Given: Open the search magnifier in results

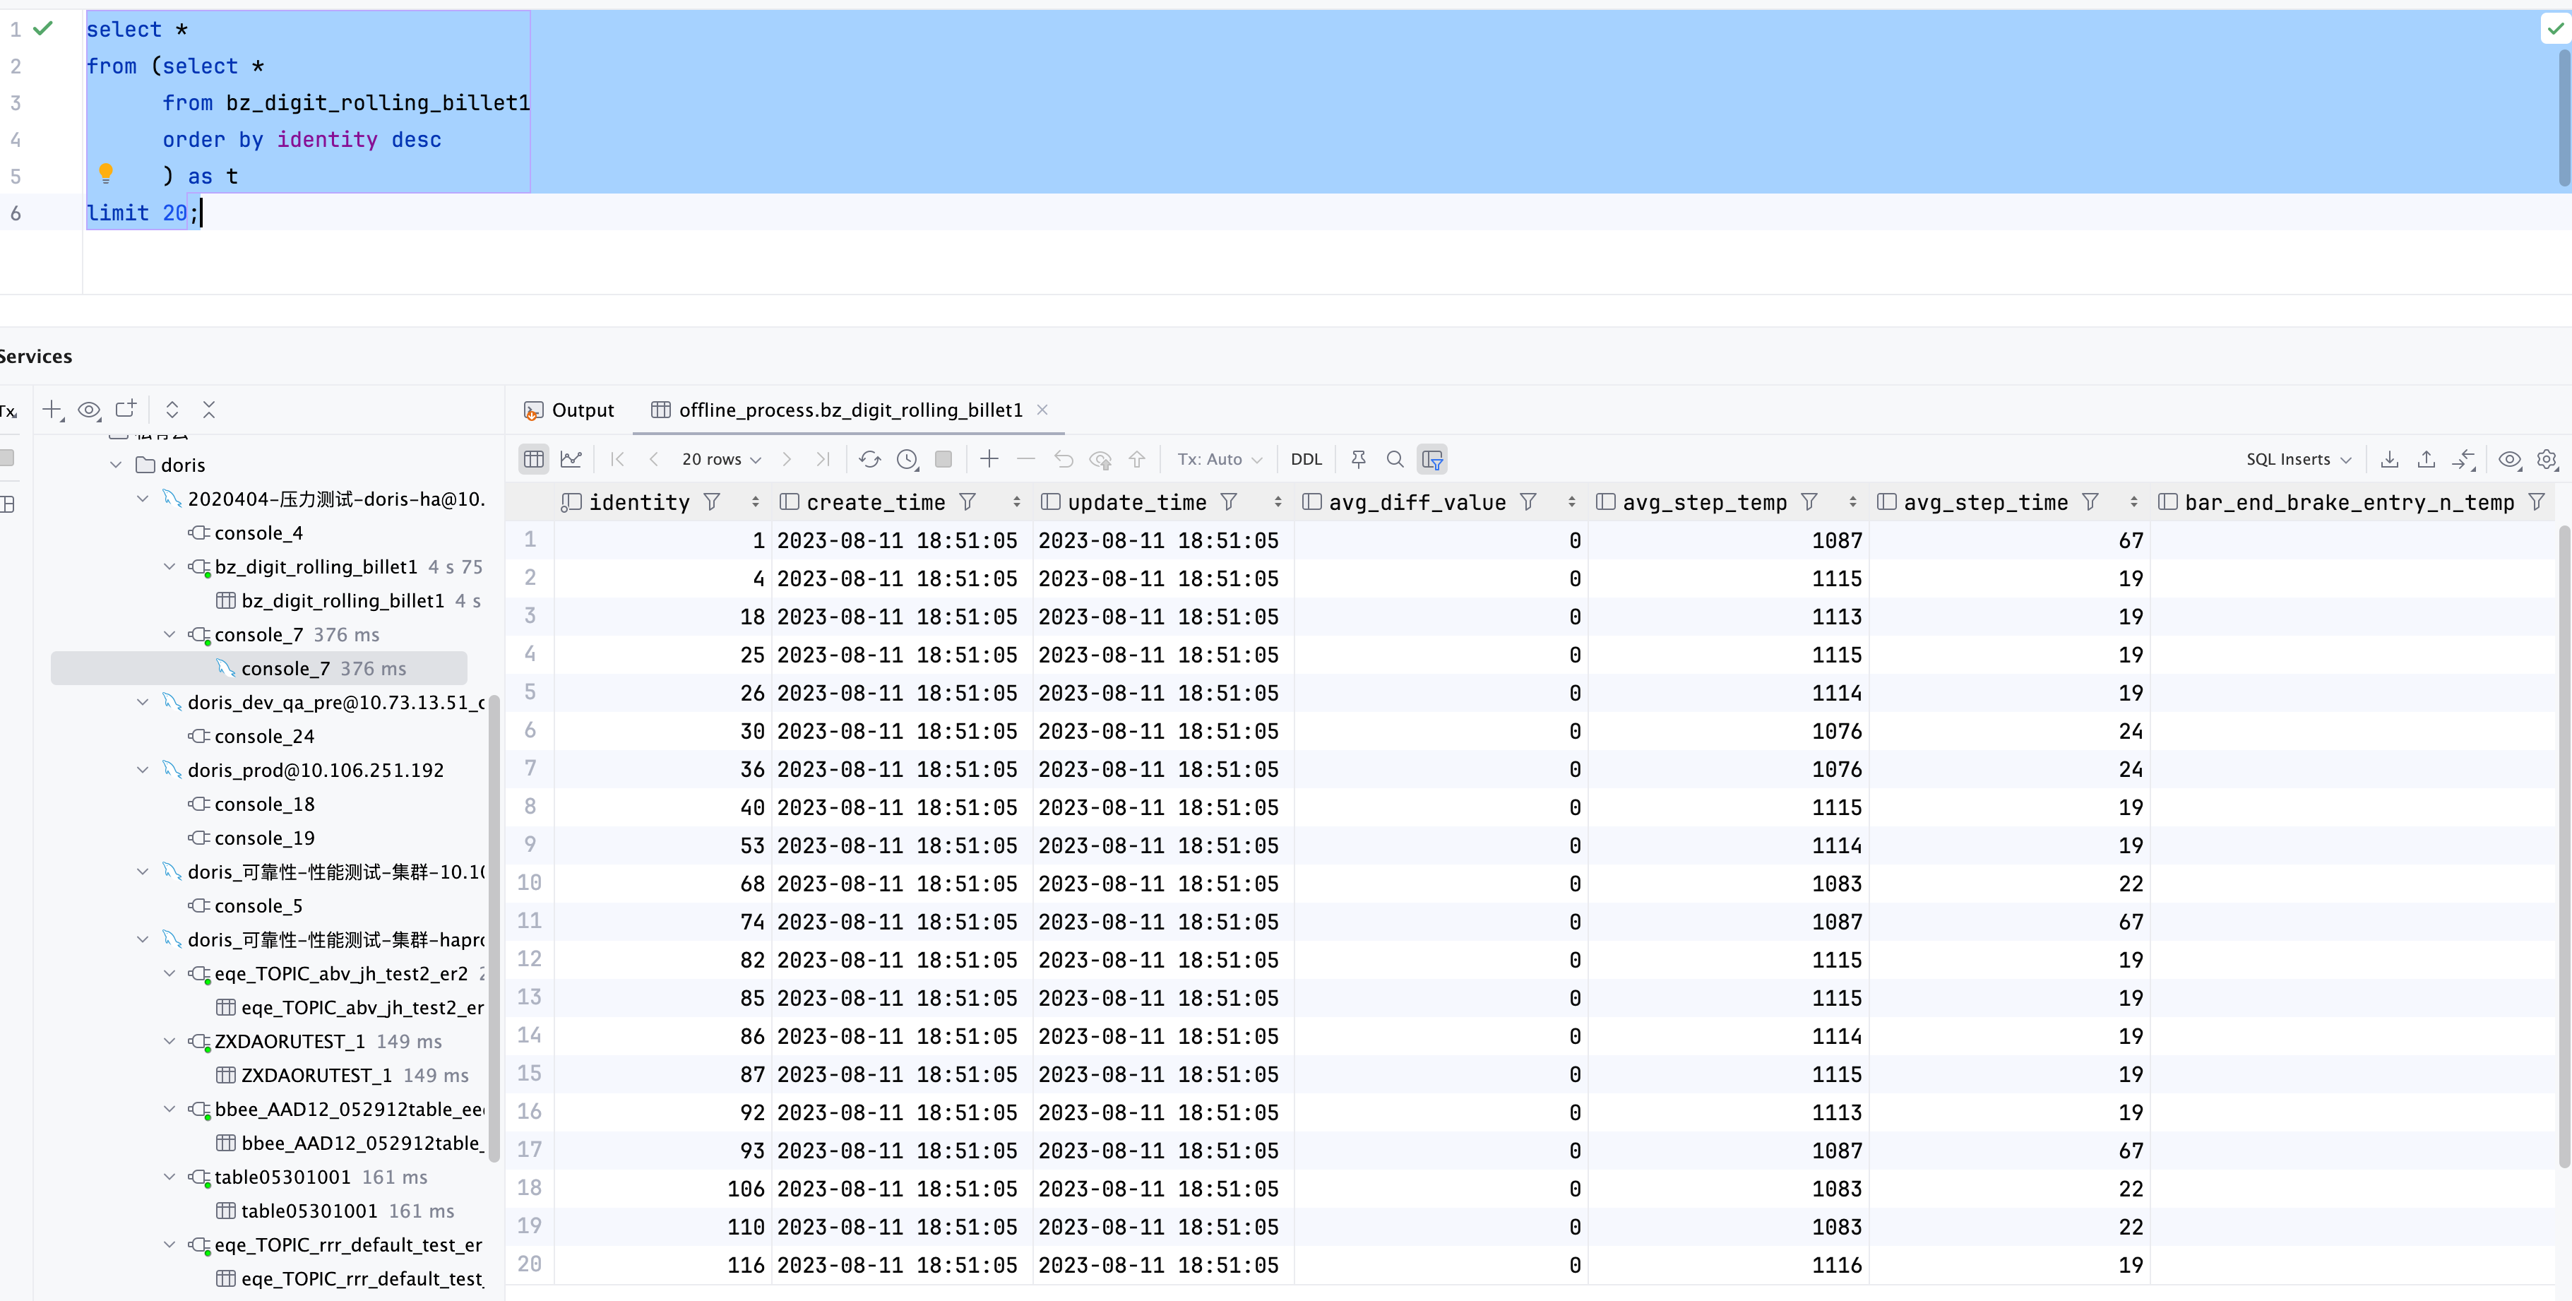Looking at the screenshot, I should [x=1395, y=459].
